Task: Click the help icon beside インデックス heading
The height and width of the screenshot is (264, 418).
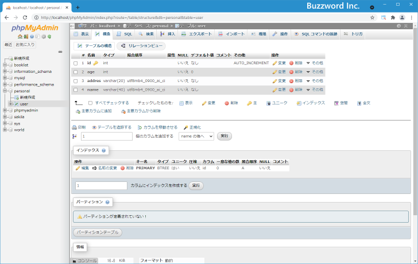Action: (104, 150)
